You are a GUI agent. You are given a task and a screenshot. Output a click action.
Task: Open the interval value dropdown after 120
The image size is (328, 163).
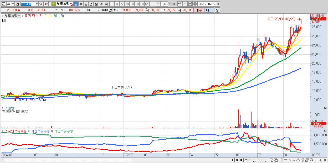point(158,4)
